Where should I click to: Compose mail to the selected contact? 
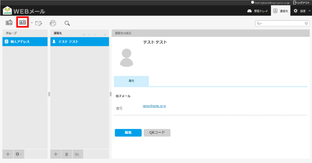click(x=39, y=23)
